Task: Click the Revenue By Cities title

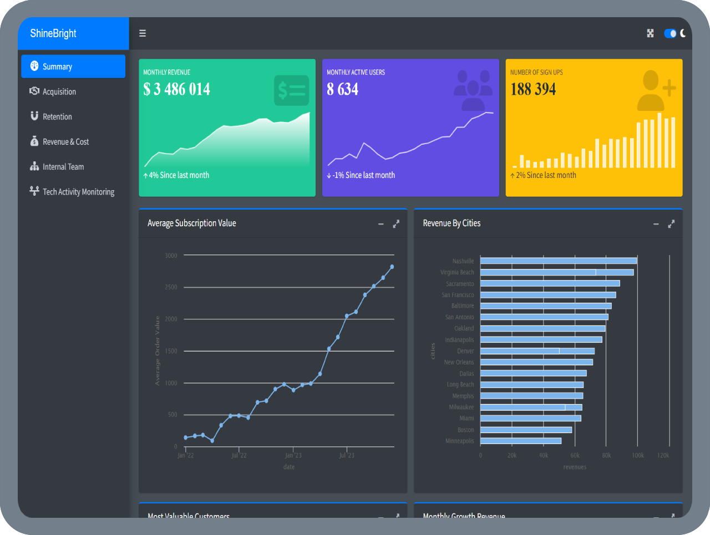Action: click(452, 223)
